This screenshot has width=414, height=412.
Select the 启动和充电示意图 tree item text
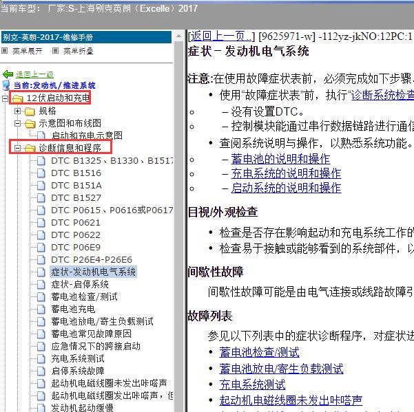click(87, 135)
